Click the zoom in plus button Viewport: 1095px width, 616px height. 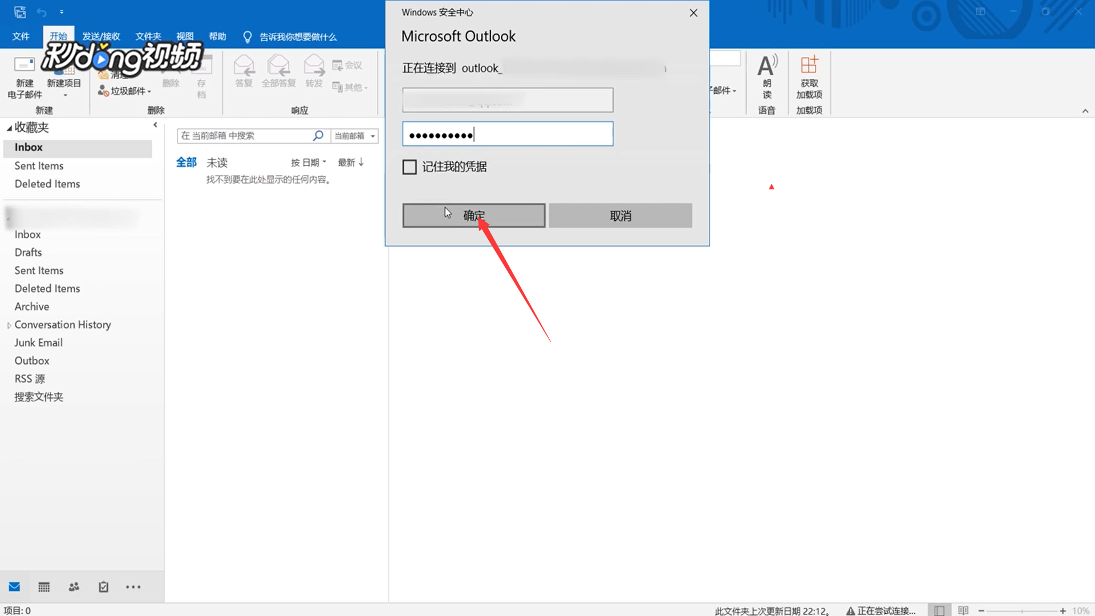click(1062, 611)
